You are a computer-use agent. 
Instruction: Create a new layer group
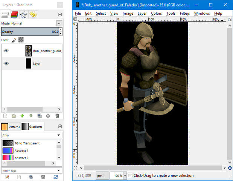(x=14, y=116)
